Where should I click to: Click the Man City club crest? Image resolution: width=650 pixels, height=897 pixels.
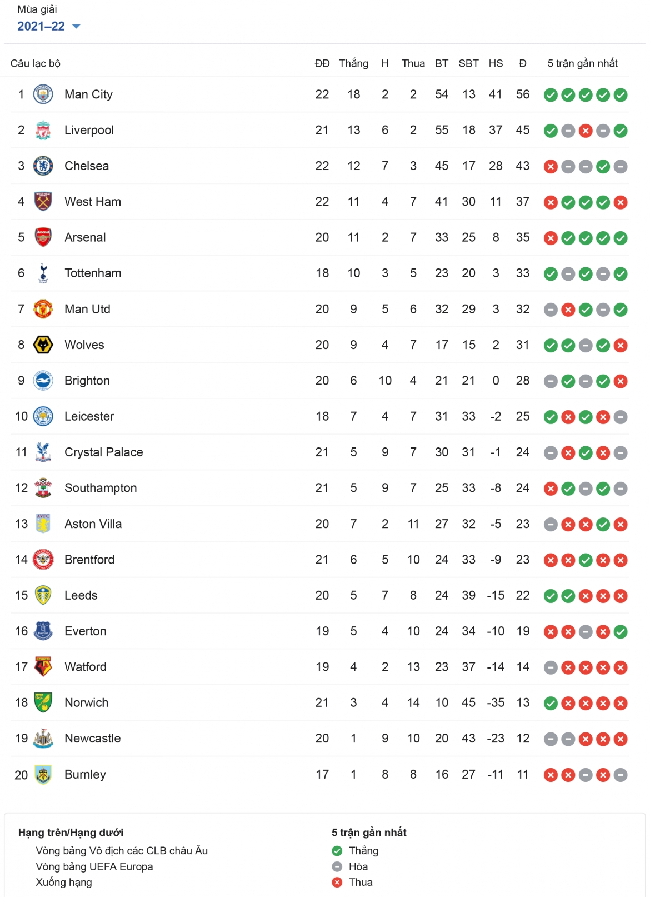point(43,94)
